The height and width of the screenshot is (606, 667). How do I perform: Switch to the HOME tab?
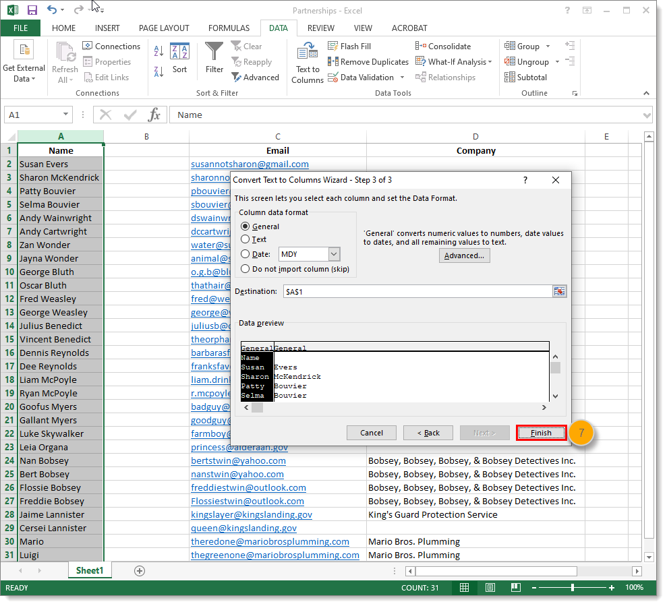coord(64,28)
